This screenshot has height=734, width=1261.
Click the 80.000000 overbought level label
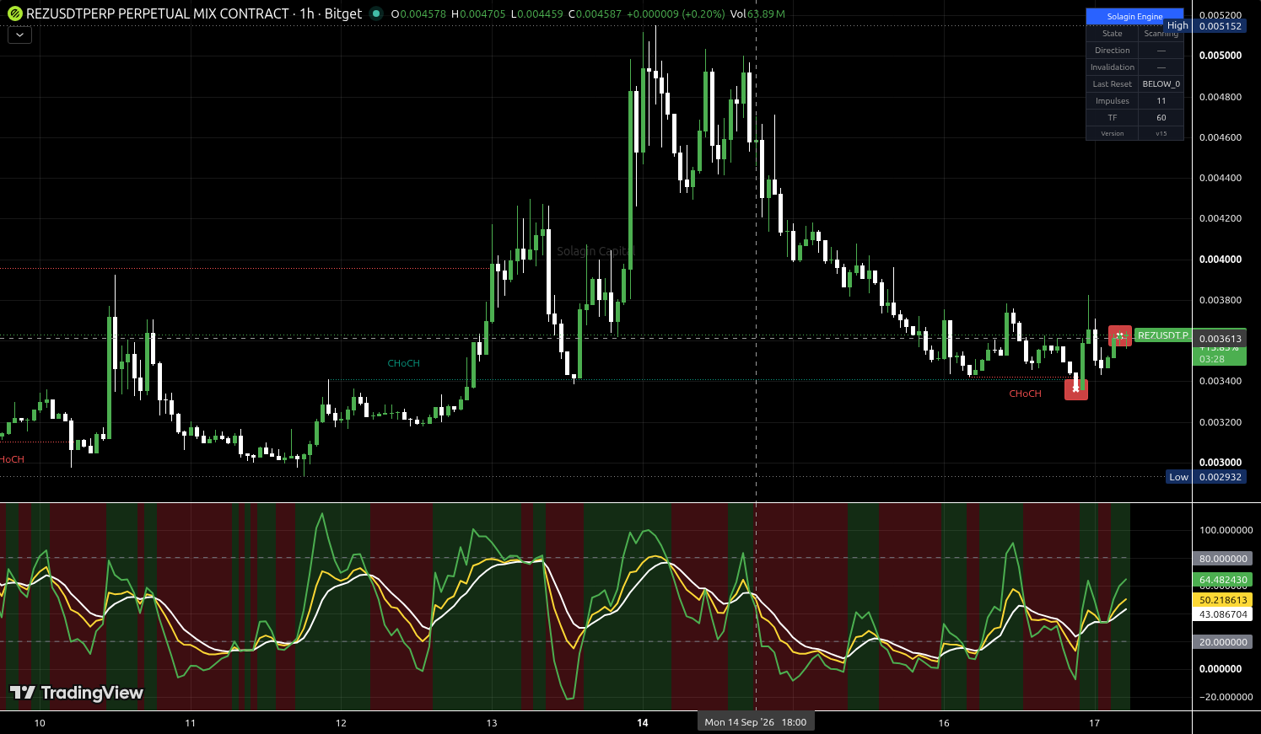tap(1222, 559)
